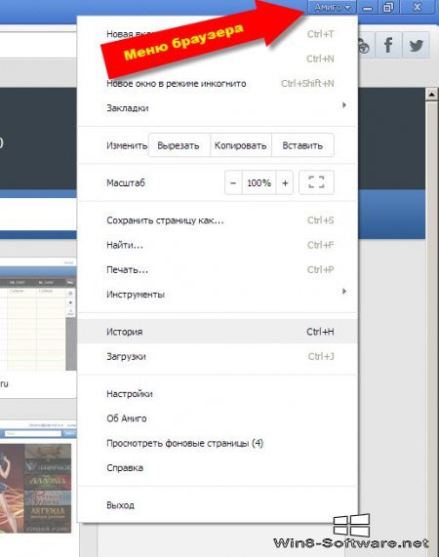Click the scrollbar up arrow on the page
The width and height of the screenshot is (439, 557).
(431, 95)
